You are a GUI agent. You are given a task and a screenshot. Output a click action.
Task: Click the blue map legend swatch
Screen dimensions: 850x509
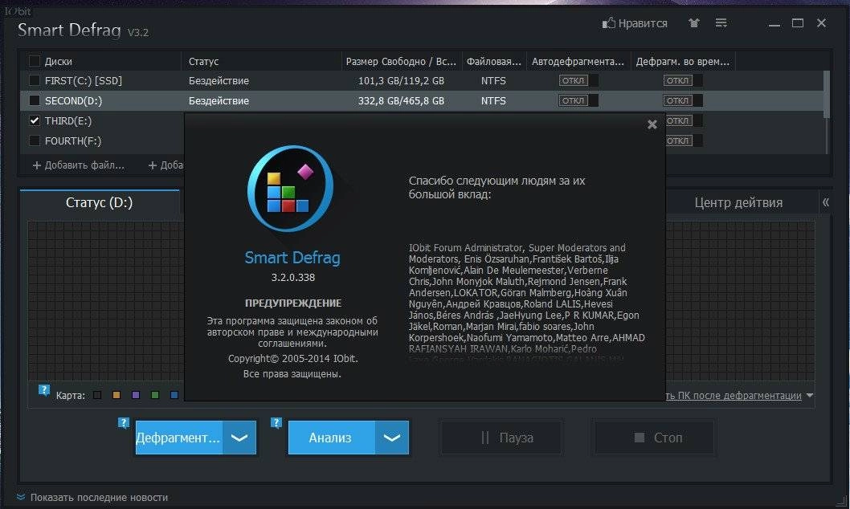click(174, 395)
